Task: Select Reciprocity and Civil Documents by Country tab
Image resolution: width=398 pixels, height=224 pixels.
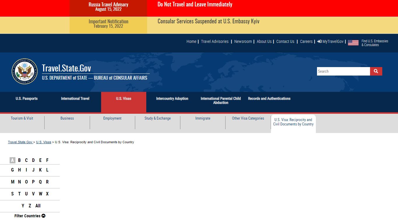Action: 293,124
